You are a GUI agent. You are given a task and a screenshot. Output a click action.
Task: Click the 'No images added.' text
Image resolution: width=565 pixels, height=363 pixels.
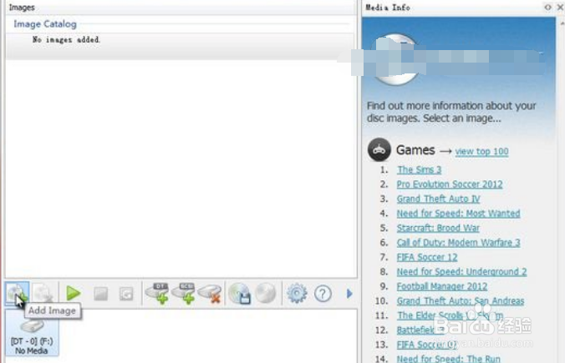coord(66,39)
